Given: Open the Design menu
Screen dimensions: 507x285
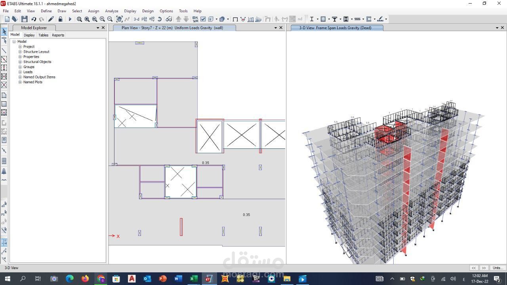Looking at the screenshot, I should (x=148, y=11).
